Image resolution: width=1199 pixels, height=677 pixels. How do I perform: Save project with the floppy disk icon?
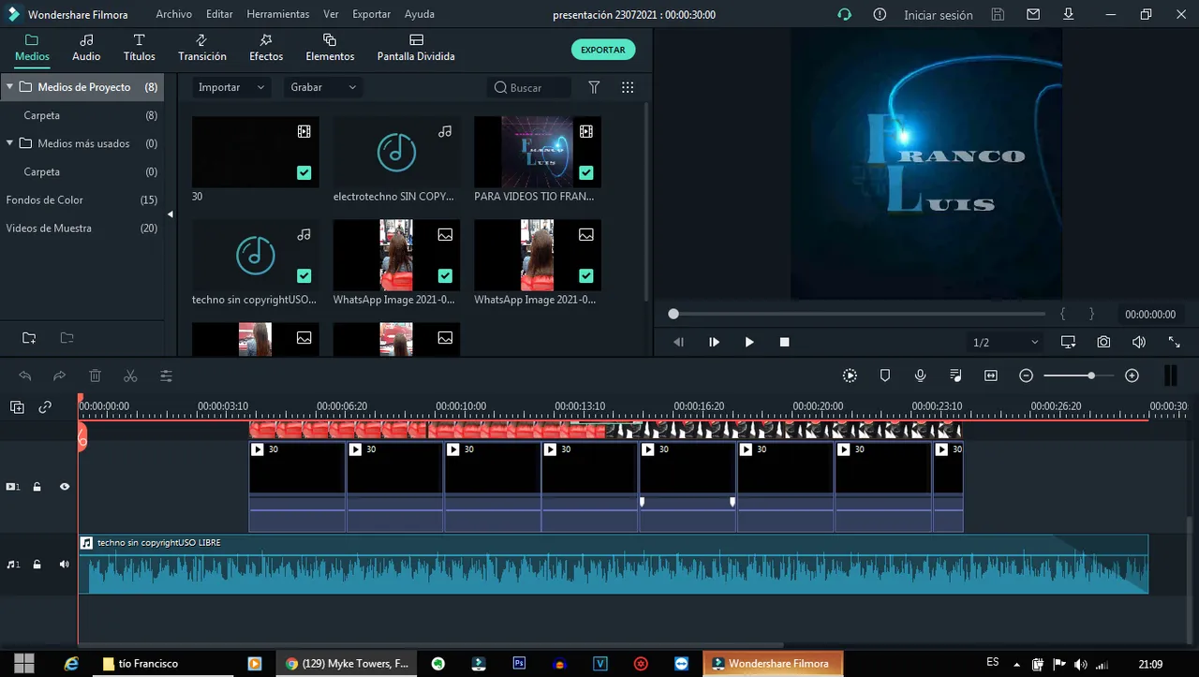[998, 15]
